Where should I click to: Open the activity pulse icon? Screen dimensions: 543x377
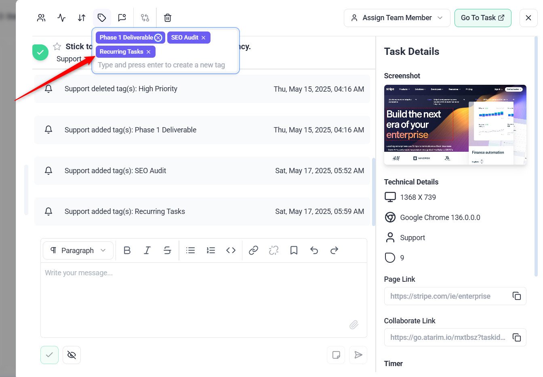point(61,18)
